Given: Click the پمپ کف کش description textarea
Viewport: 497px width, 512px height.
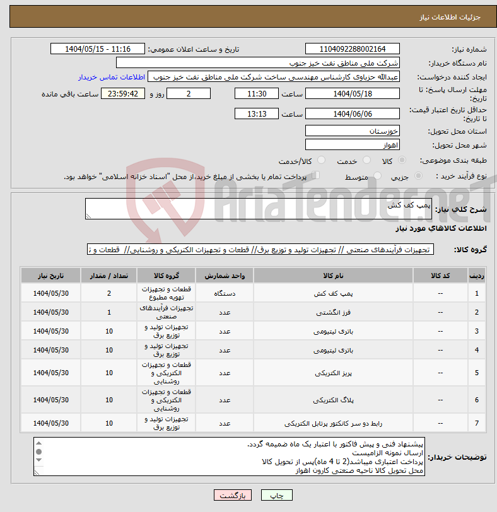Looking at the screenshot, I should [259, 209].
